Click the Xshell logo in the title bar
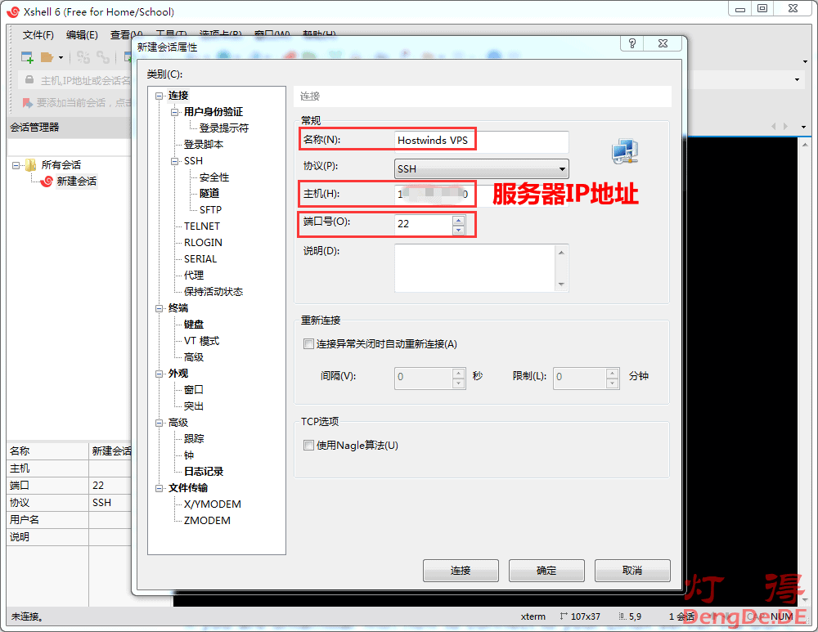This screenshot has width=818, height=632. [13, 11]
